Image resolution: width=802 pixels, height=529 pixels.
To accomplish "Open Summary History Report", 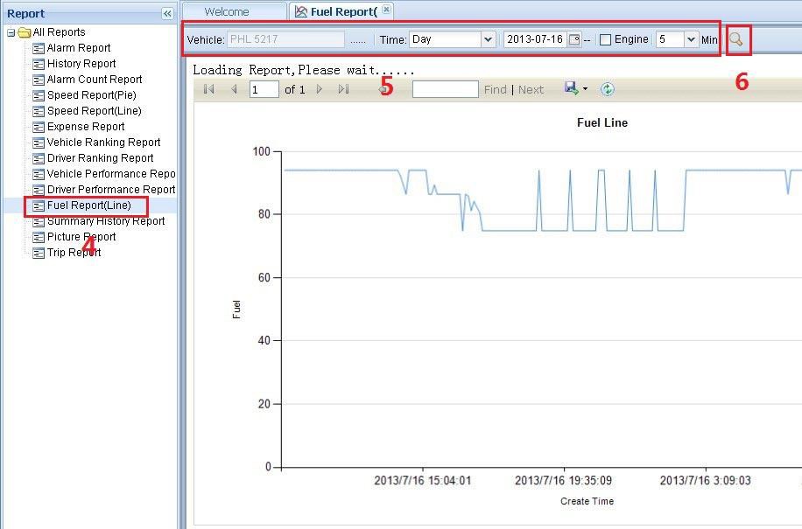I will tap(106, 221).
